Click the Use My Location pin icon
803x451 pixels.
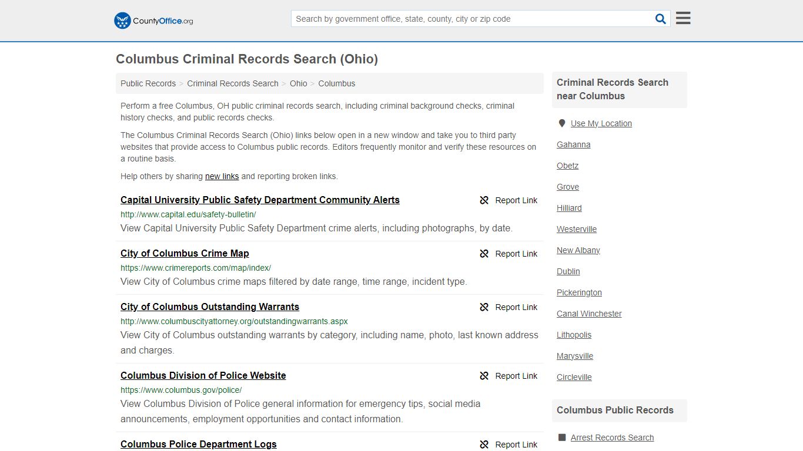(562, 123)
